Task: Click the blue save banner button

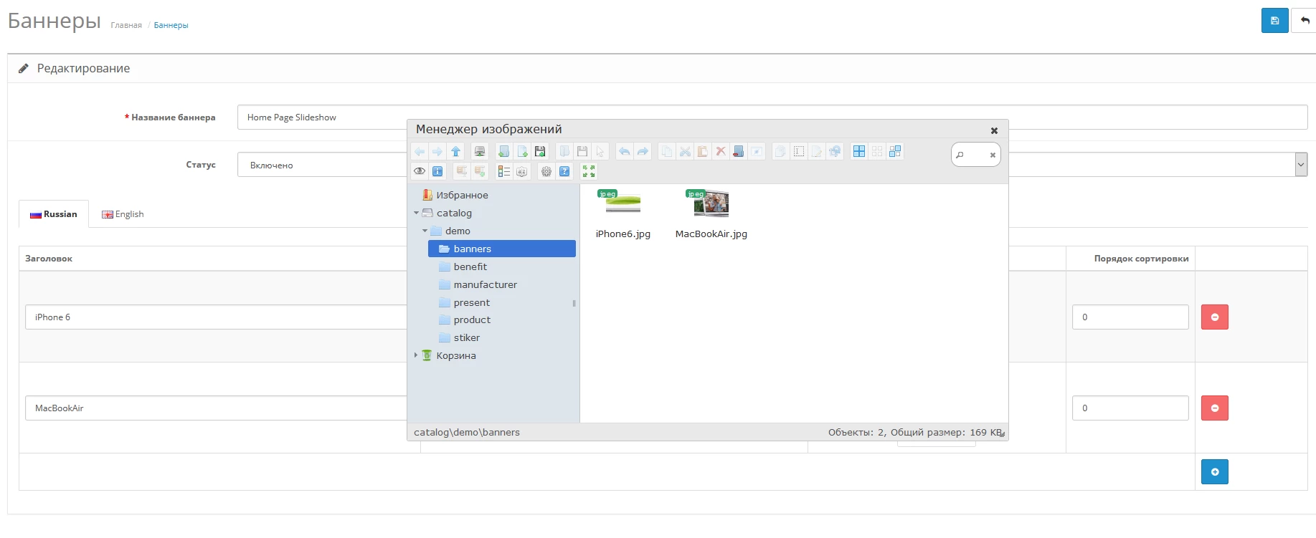Action: point(1274,21)
